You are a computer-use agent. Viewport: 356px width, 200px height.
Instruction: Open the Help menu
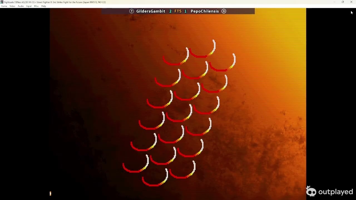pos(43,6)
